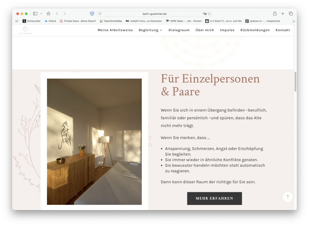
Task: Click the page's vertical scrollbar thumb
Action: [295, 82]
